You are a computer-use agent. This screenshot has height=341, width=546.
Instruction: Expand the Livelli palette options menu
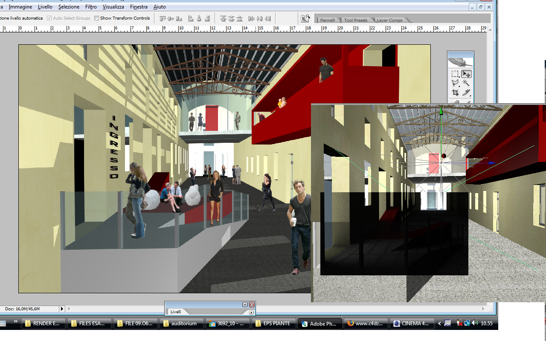251,312
